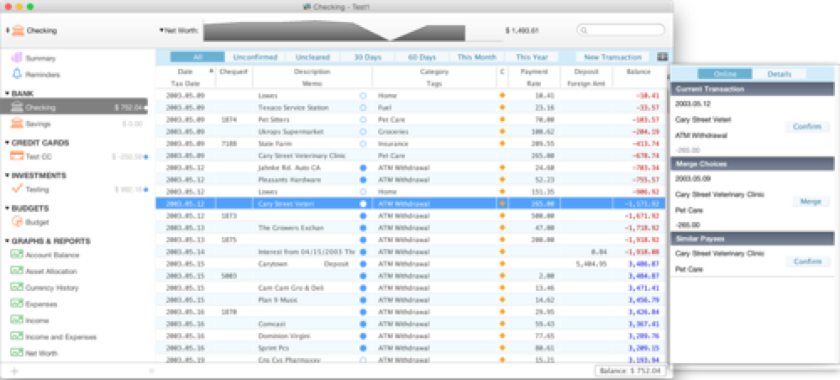840x380 pixels.
Task: Show transactions for 60 Days
Action: coord(423,57)
